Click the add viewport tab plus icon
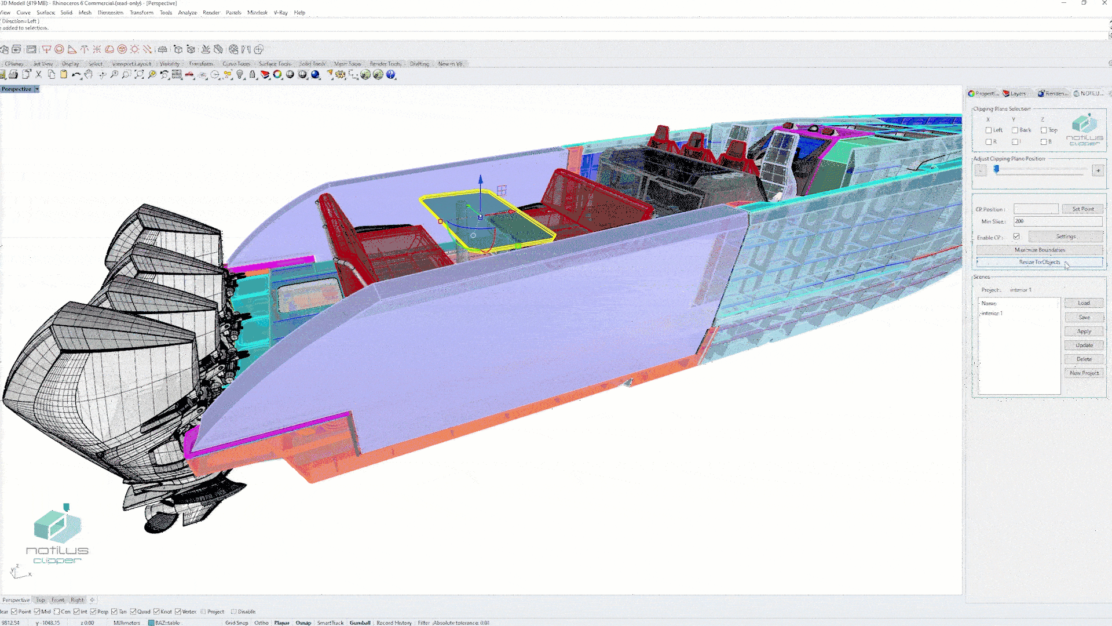1112x626 pixels. [x=92, y=600]
